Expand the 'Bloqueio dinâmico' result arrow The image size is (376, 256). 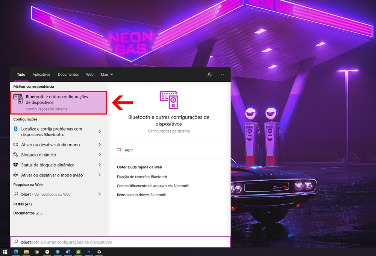click(x=100, y=155)
